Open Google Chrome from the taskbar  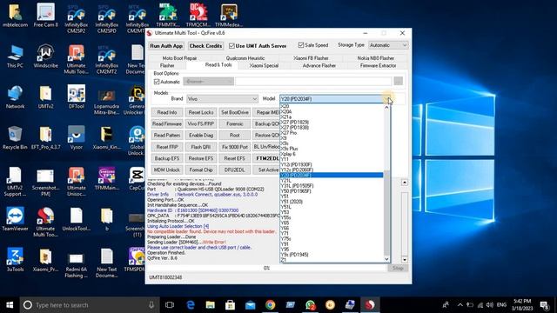click(271, 305)
